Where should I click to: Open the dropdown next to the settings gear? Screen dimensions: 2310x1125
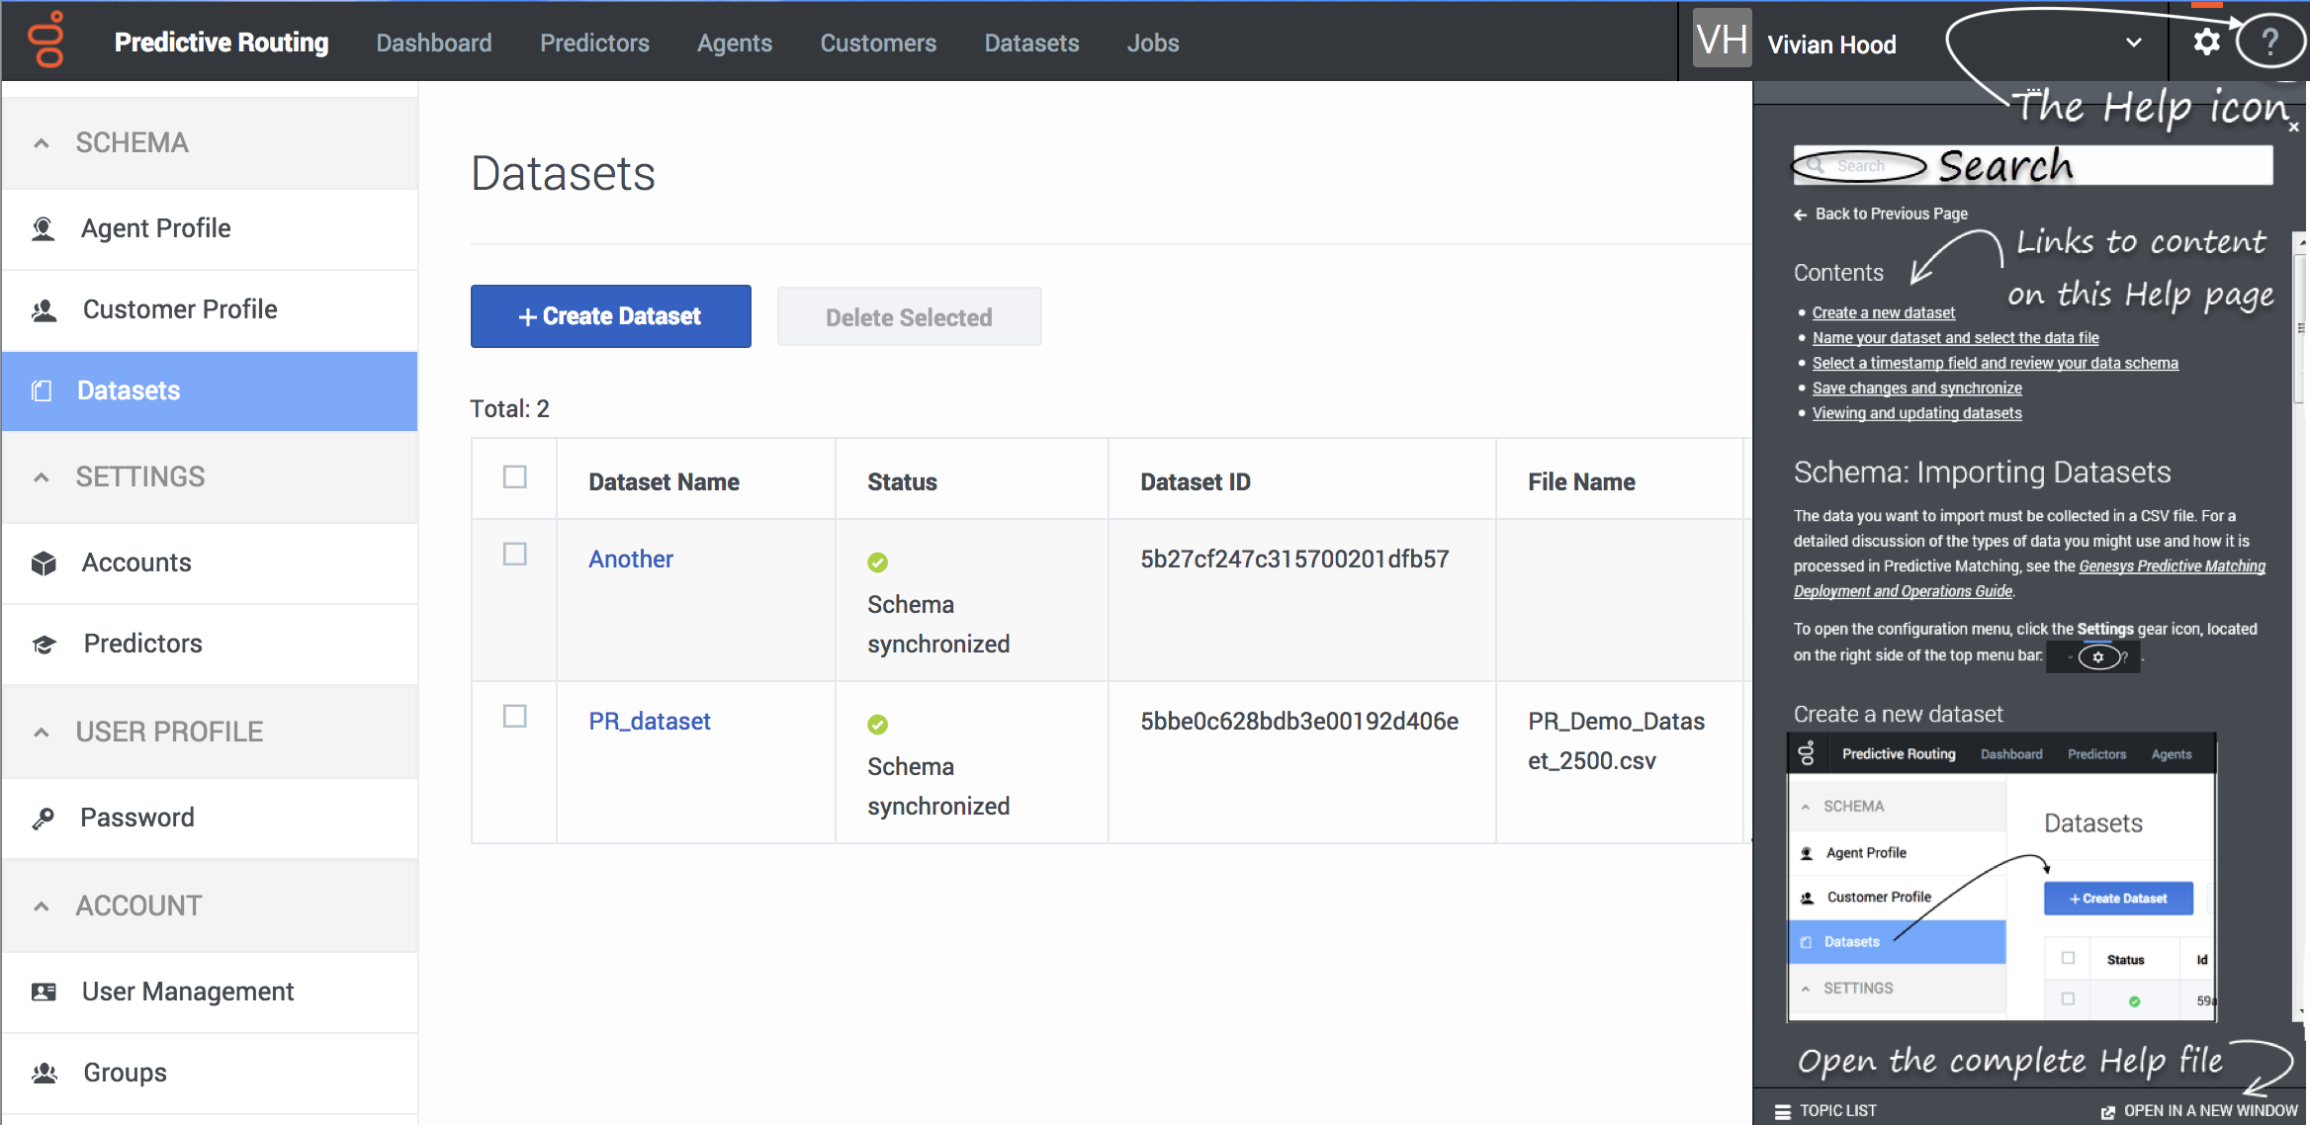pos(2133,43)
